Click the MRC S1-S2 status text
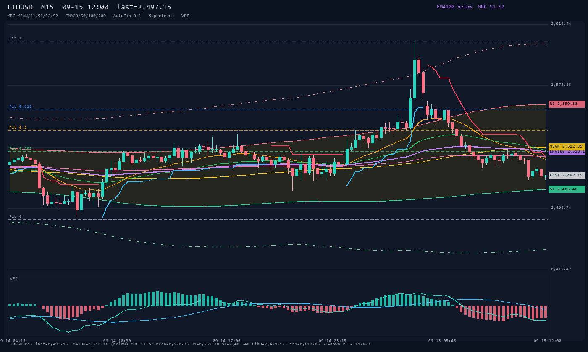 coord(491,7)
